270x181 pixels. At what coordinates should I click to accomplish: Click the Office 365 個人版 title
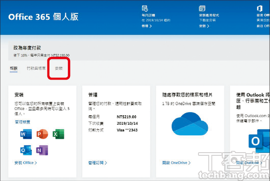point(43,17)
